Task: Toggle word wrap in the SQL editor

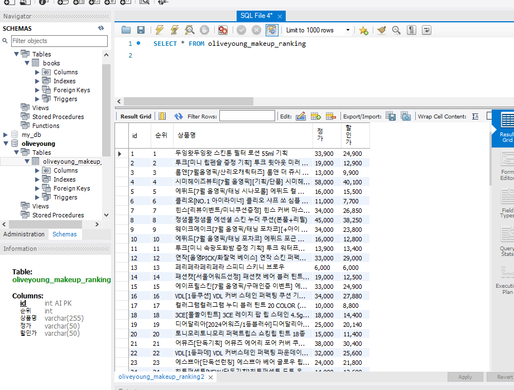Action: 426,30
